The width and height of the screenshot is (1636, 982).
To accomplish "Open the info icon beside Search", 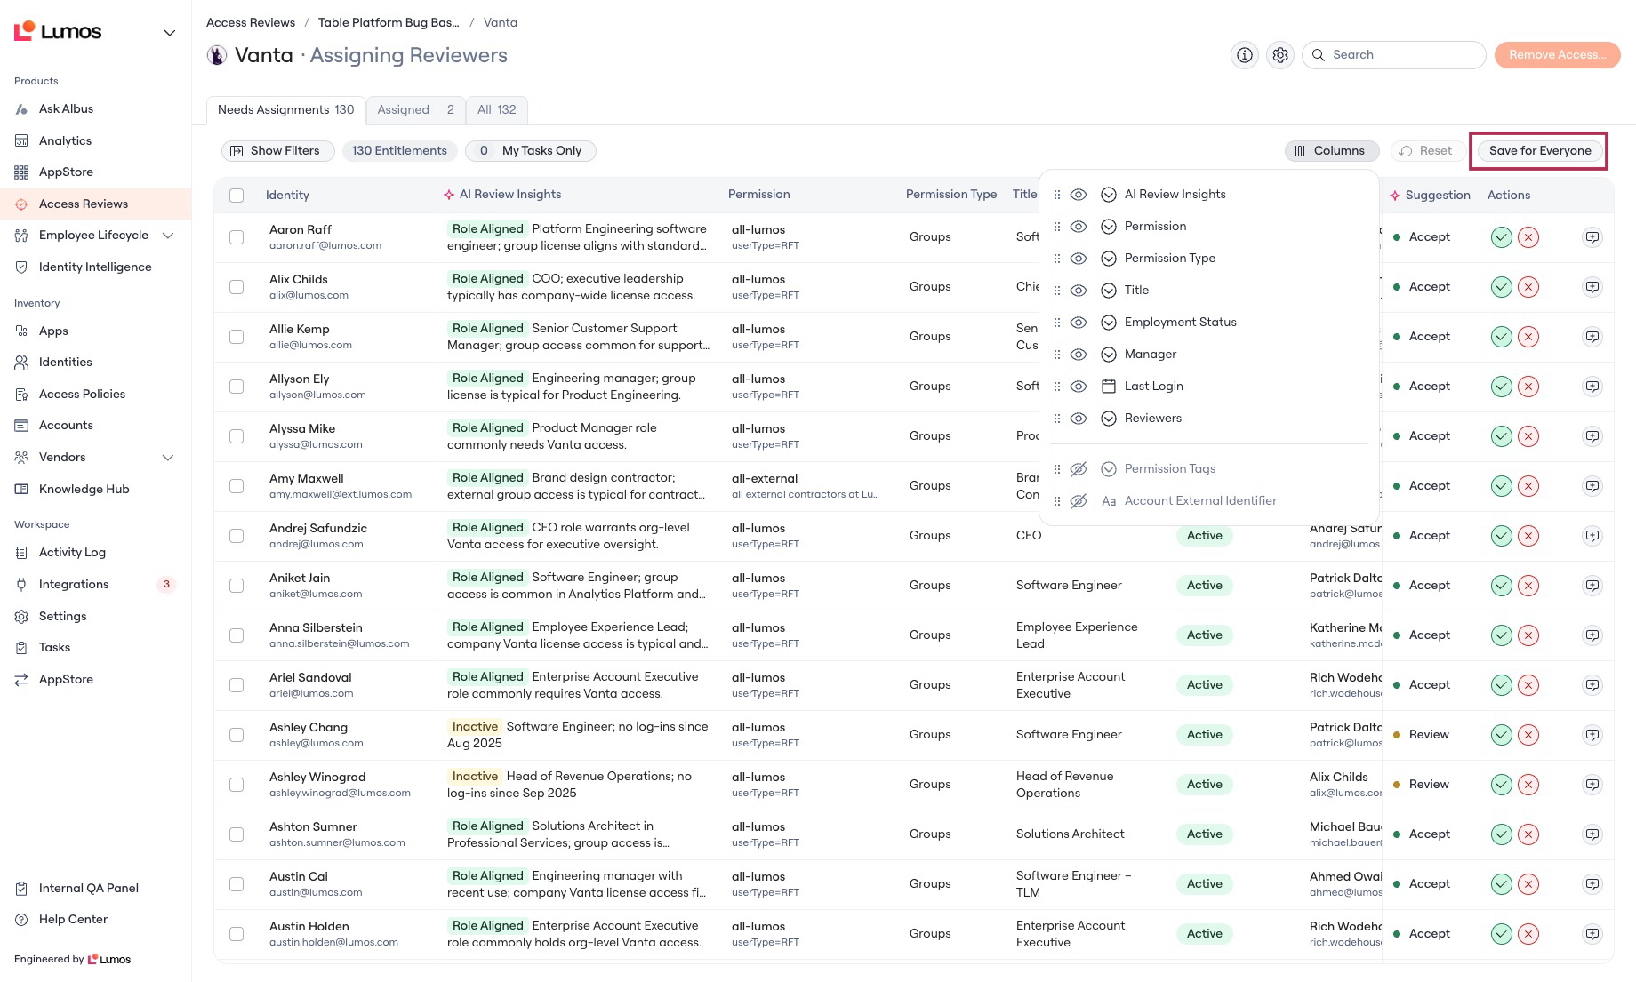I will pyautogui.click(x=1245, y=55).
